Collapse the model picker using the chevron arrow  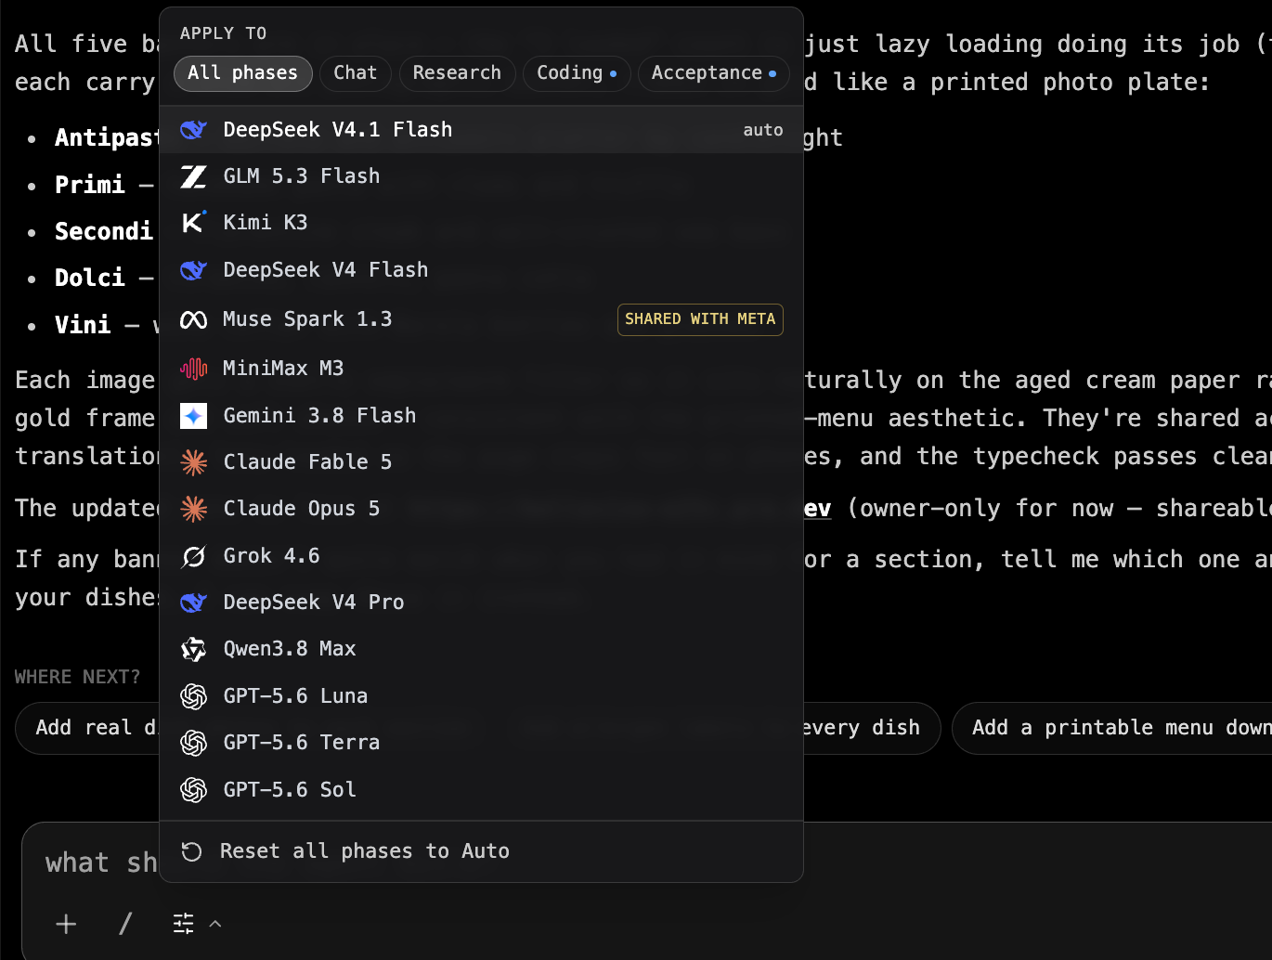click(x=215, y=924)
